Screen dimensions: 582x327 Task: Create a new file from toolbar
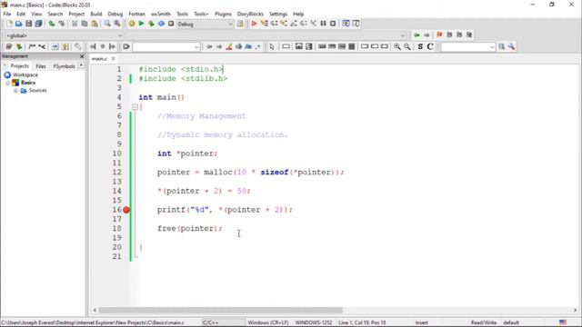(9, 24)
